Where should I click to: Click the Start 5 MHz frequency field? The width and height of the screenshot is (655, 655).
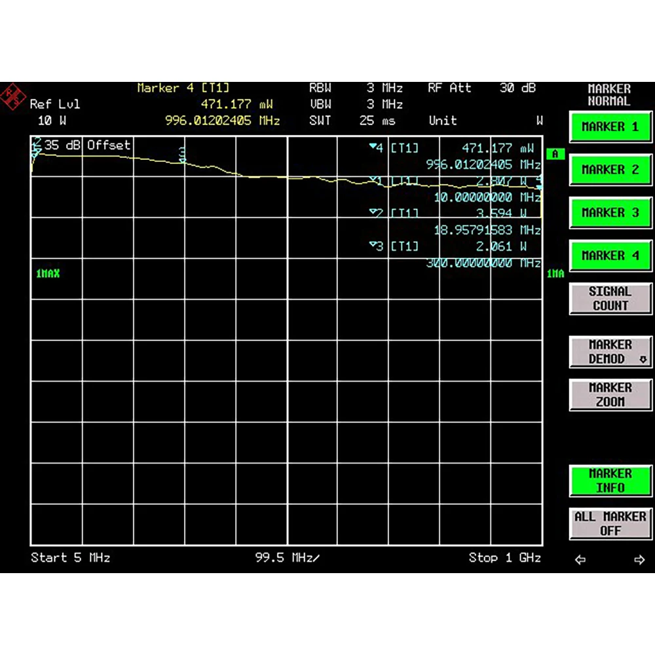click(x=70, y=558)
